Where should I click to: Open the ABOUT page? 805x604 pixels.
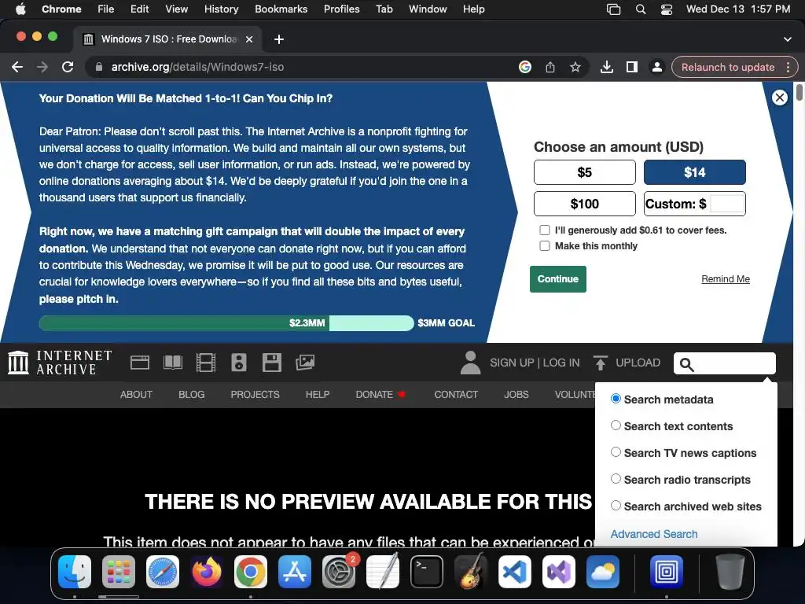(x=136, y=395)
